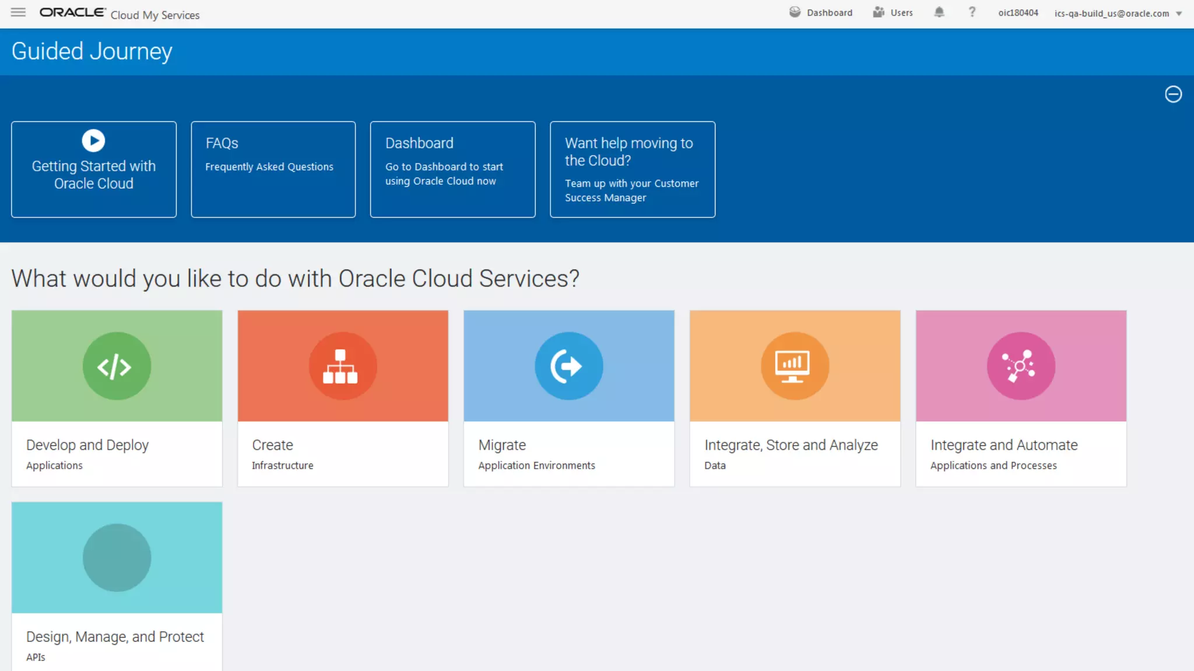Click the Oracle Cloud My Services logo
The width and height of the screenshot is (1194, 671).
pos(120,13)
